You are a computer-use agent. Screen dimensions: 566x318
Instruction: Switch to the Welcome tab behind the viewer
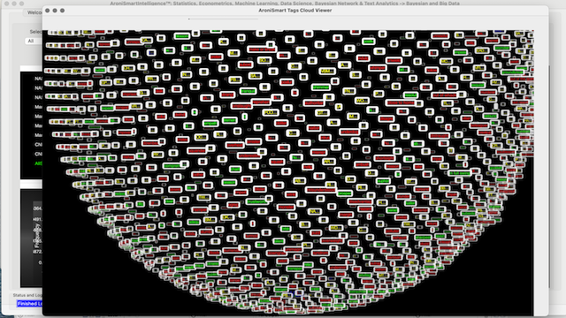point(34,12)
